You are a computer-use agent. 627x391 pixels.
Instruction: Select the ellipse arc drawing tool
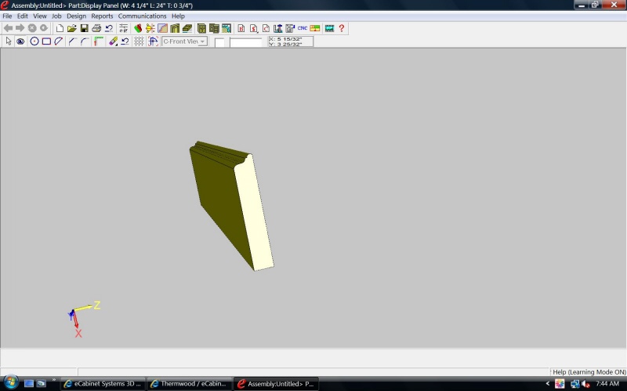pos(58,41)
